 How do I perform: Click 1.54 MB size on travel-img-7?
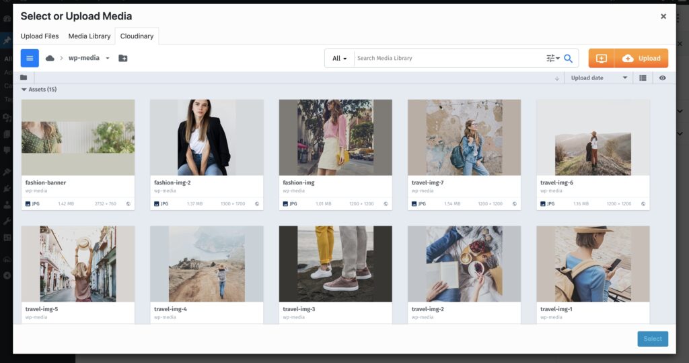coord(452,203)
